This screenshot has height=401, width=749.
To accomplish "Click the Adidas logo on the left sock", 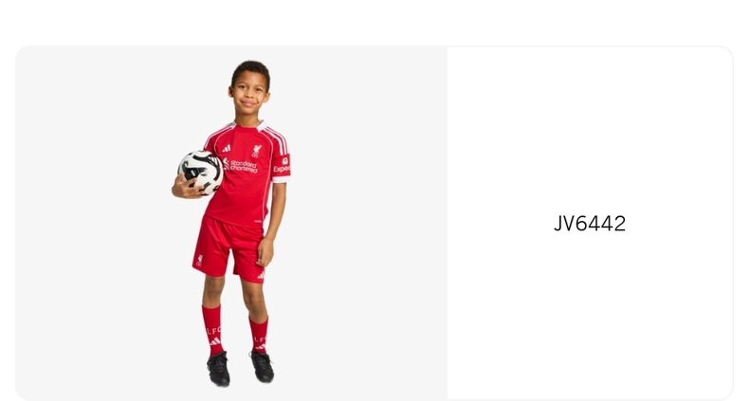I will pyautogui.click(x=215, y=341).
